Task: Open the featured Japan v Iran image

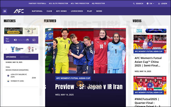Action: click(x=85, y=51)
